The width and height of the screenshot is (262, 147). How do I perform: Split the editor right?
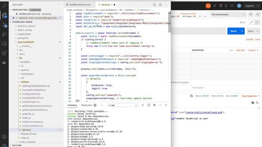(x=160, y=4)
